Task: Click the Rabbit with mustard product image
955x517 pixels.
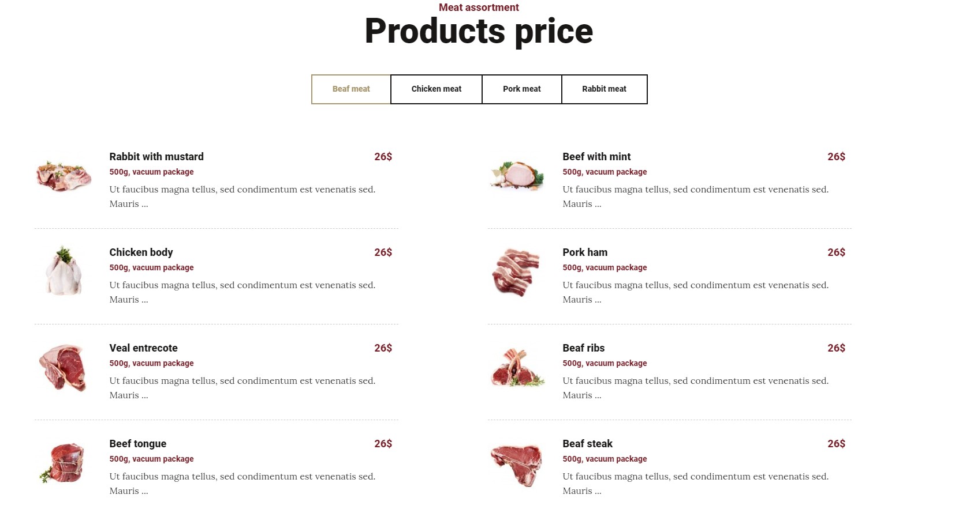Action: pos(64,176)
